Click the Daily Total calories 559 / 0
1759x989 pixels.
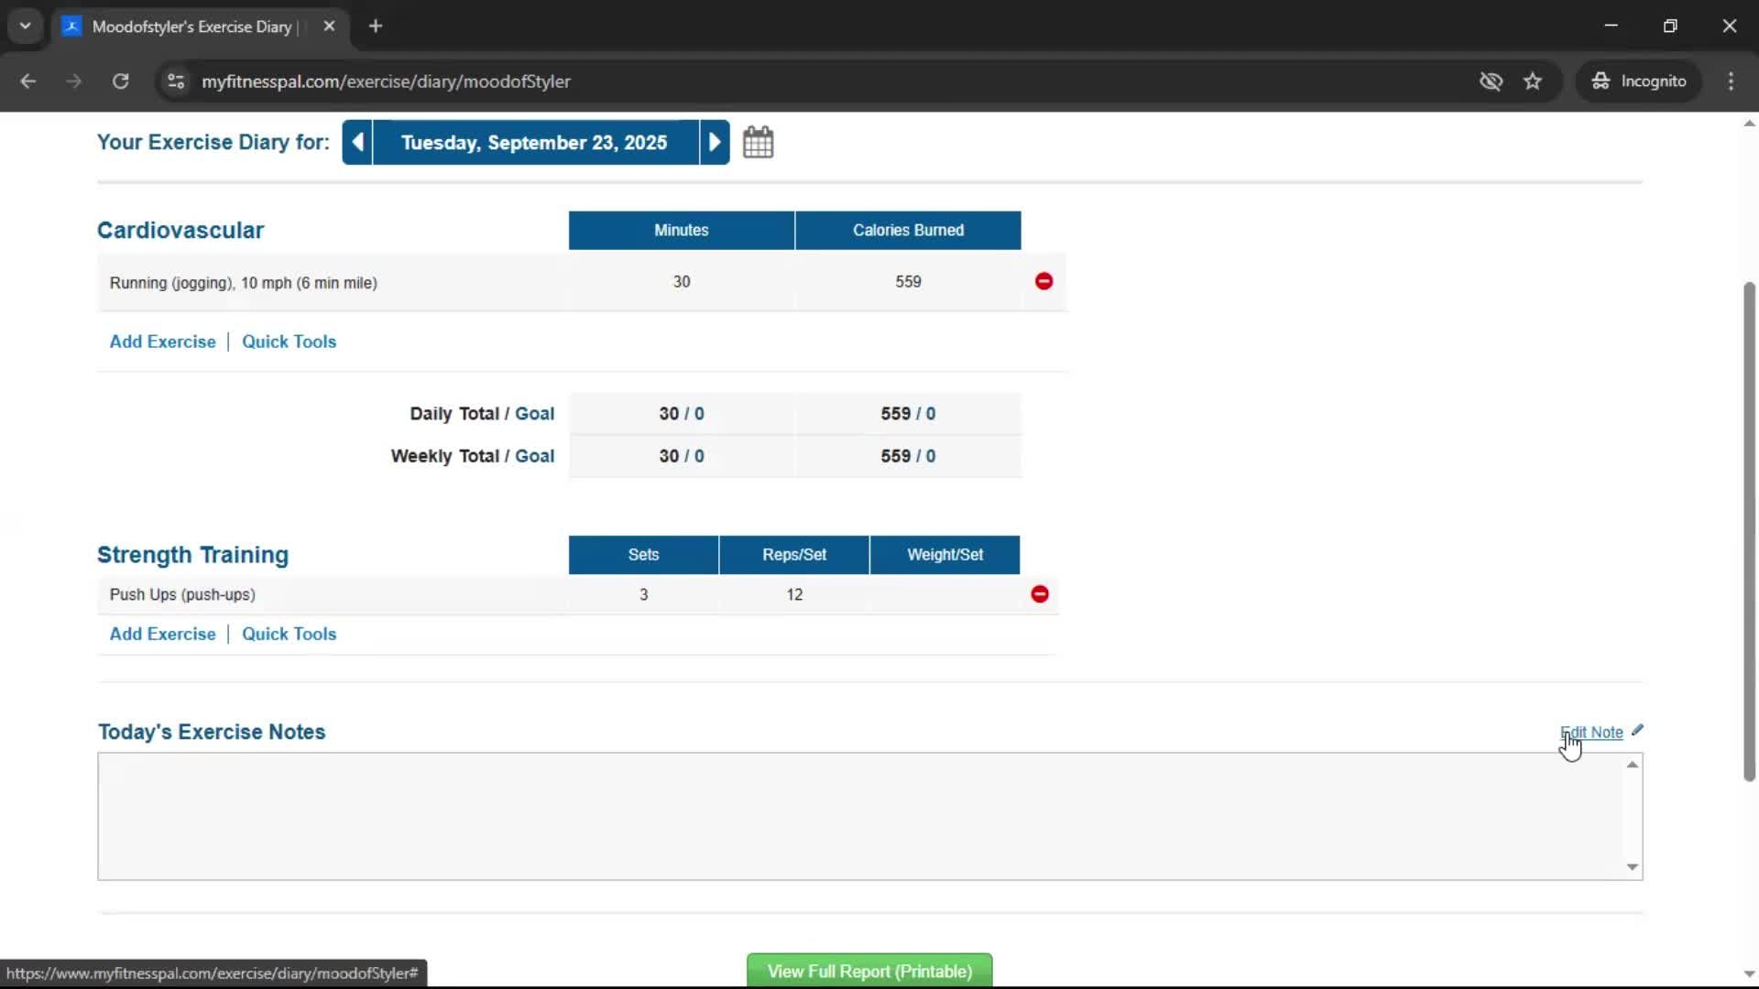[908, 414]
